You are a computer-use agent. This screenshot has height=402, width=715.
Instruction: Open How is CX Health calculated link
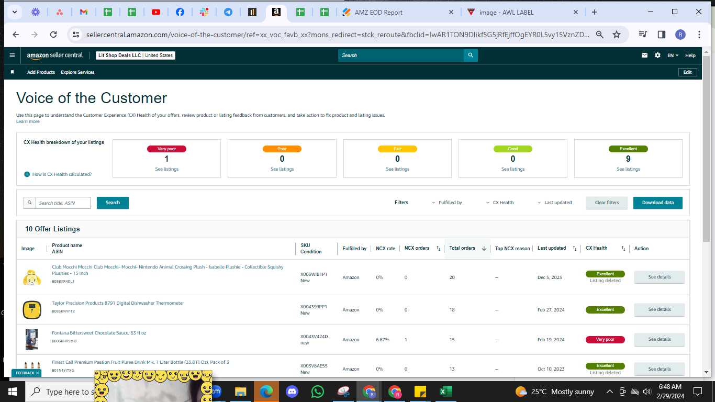click(x=62, y=174)
